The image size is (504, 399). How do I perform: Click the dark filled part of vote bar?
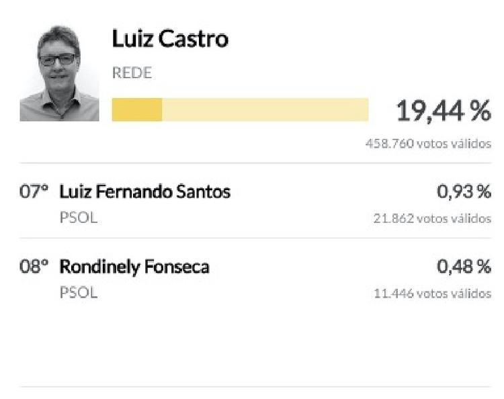(x=136, y=109)
